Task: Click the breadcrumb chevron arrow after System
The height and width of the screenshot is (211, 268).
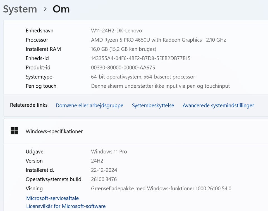Action: click(45, 9)
